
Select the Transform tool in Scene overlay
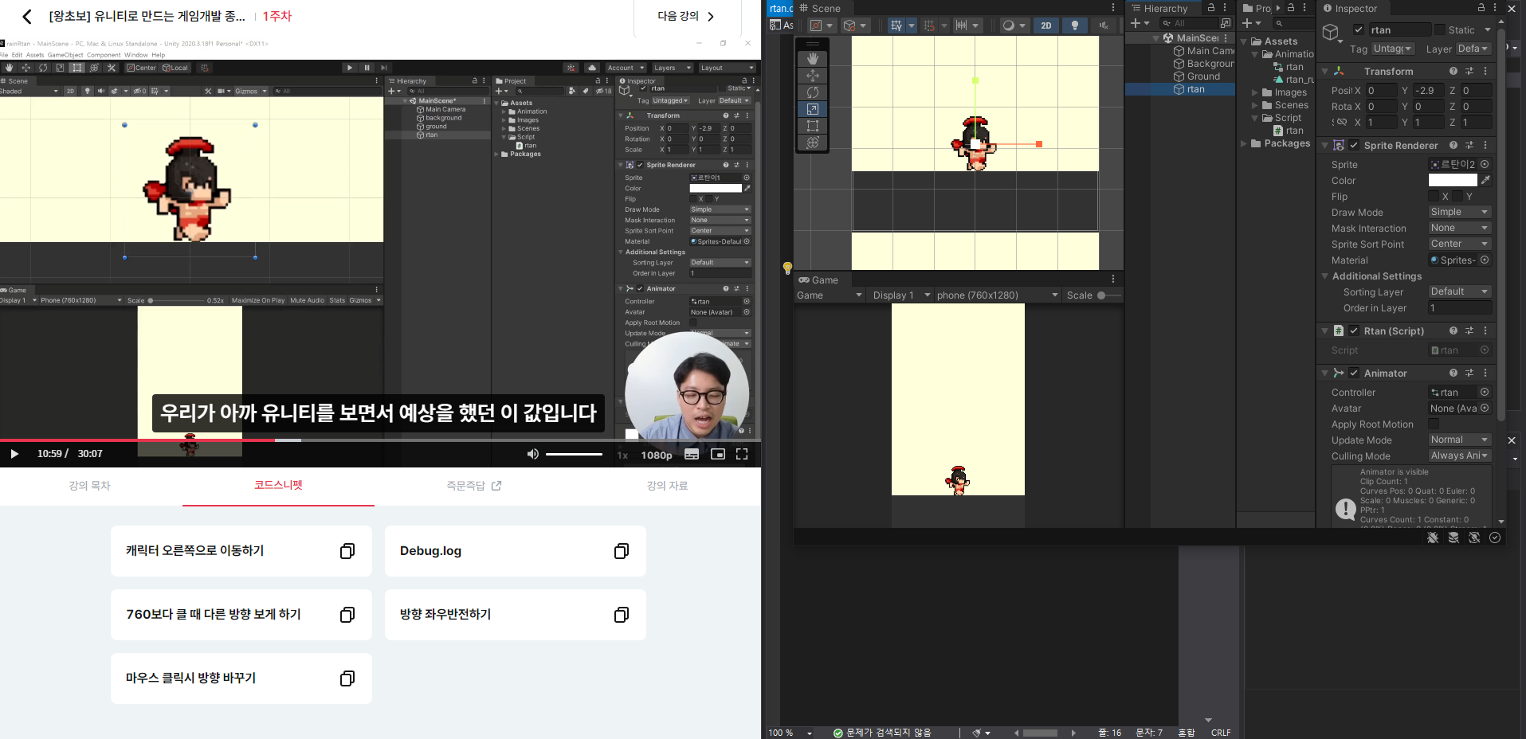click(812, 143)
